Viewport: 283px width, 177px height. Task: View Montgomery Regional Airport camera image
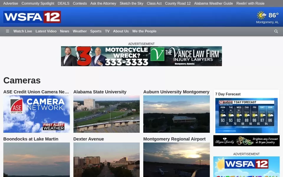coord(177,160)
